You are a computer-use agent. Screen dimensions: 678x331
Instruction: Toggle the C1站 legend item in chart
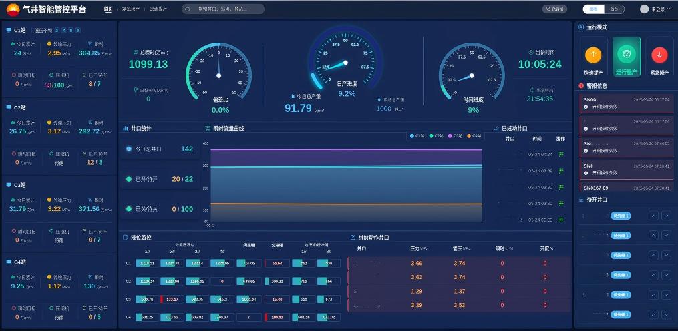(x=417, y=136)
